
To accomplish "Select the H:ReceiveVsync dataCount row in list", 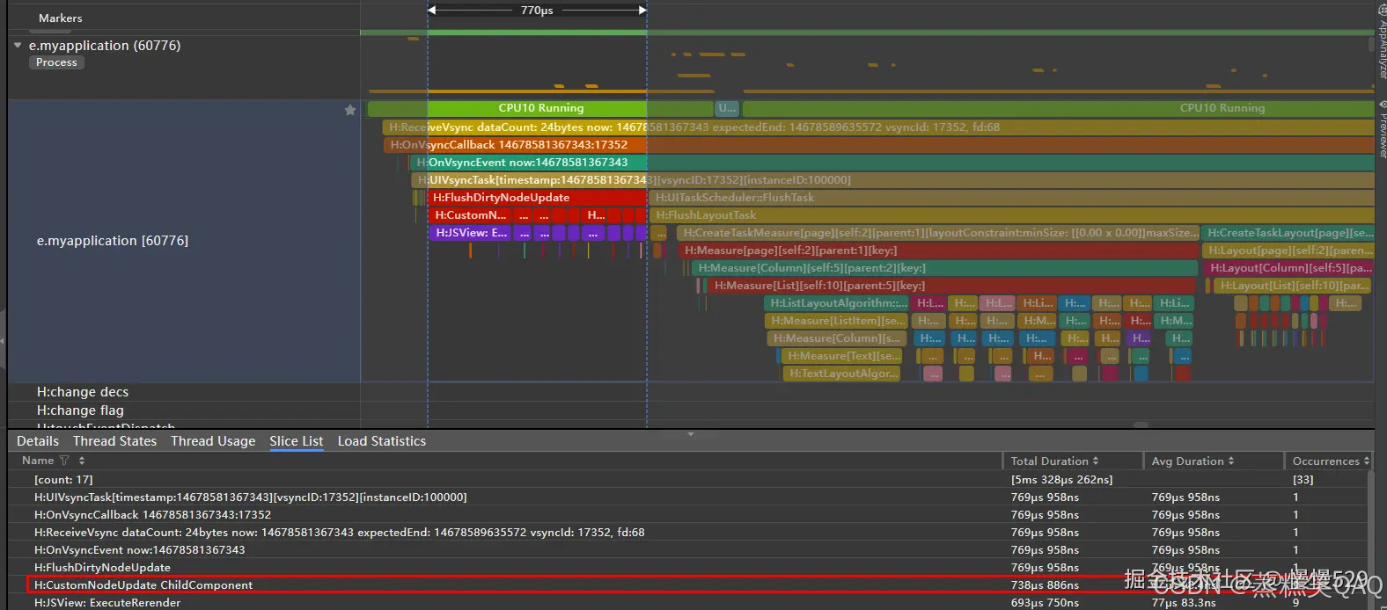I will [689, 533].
